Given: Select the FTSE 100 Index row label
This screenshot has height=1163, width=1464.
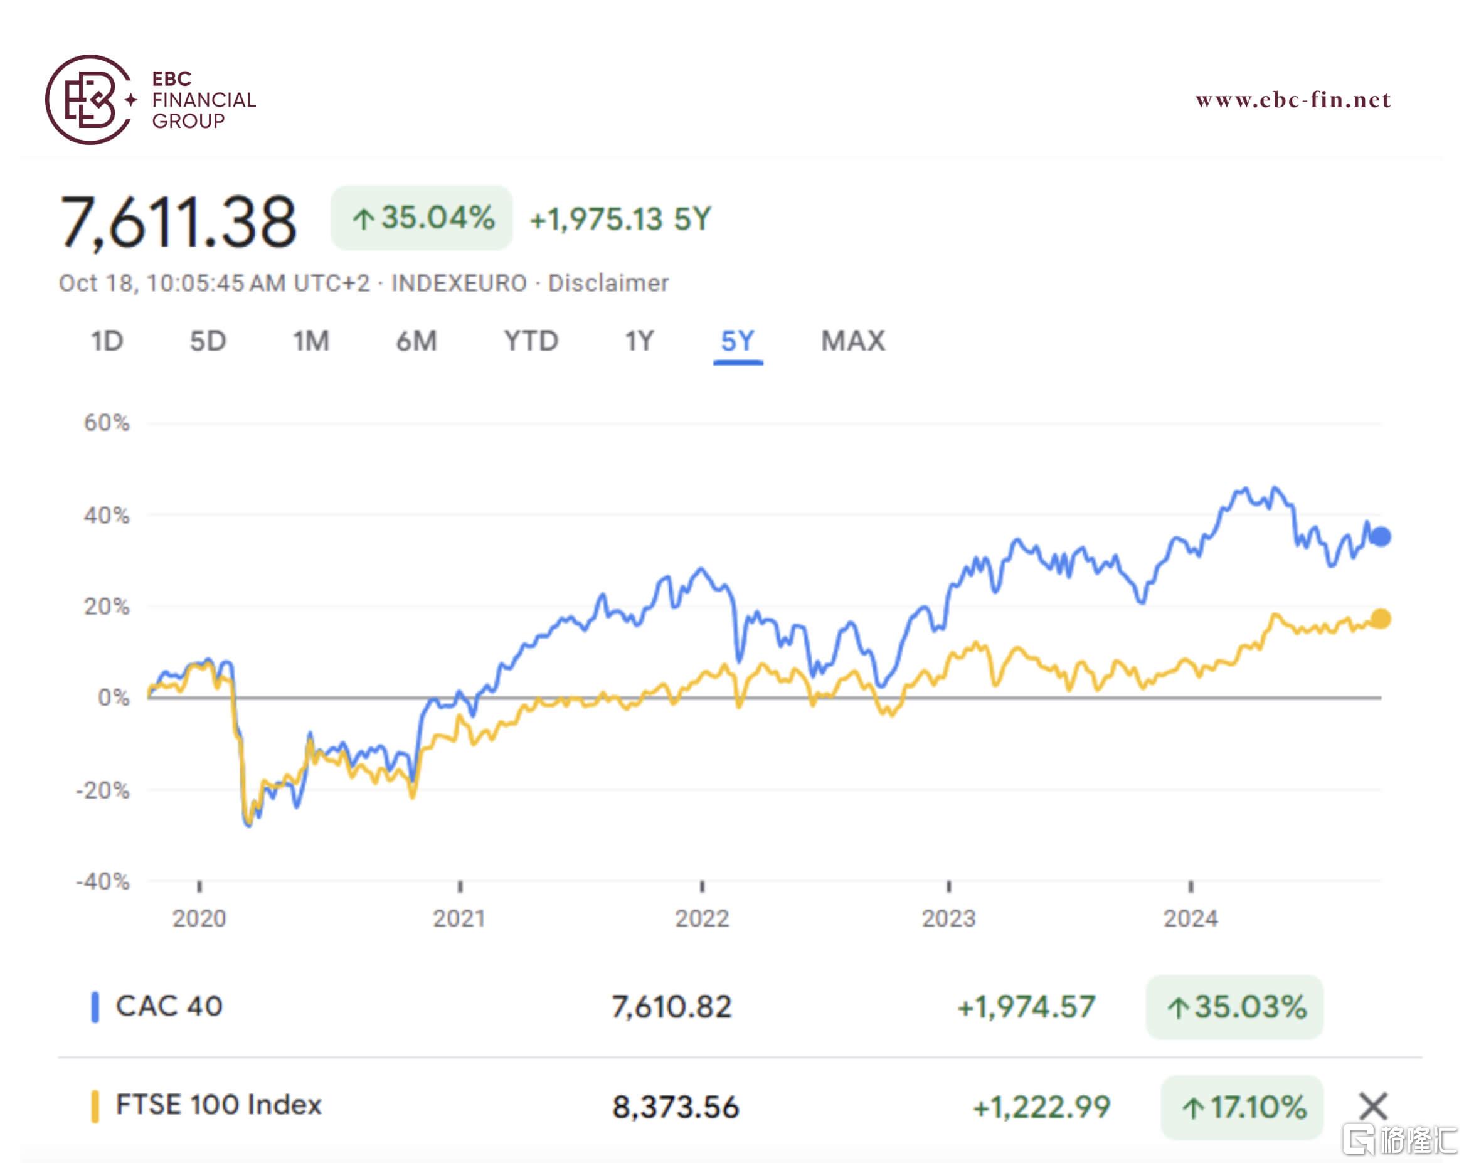Looking at the screenshot, I should coord(219,1105).
